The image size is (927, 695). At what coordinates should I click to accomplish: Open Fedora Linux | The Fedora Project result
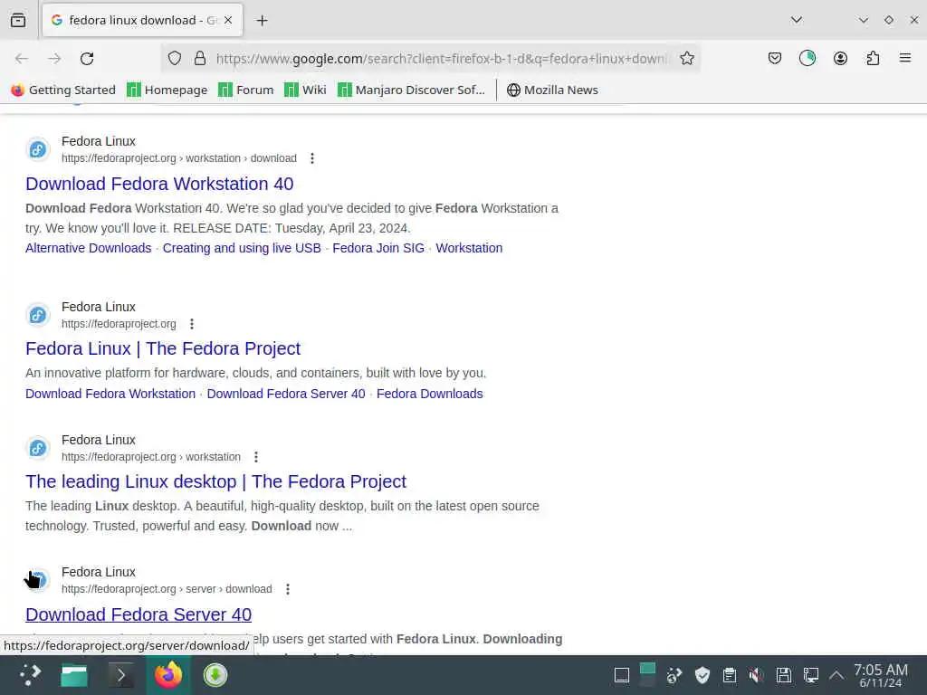[163, 348]
